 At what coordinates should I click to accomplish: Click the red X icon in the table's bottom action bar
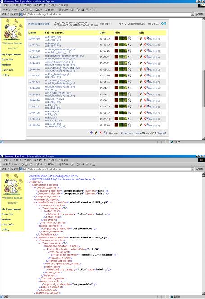point(100,133)
